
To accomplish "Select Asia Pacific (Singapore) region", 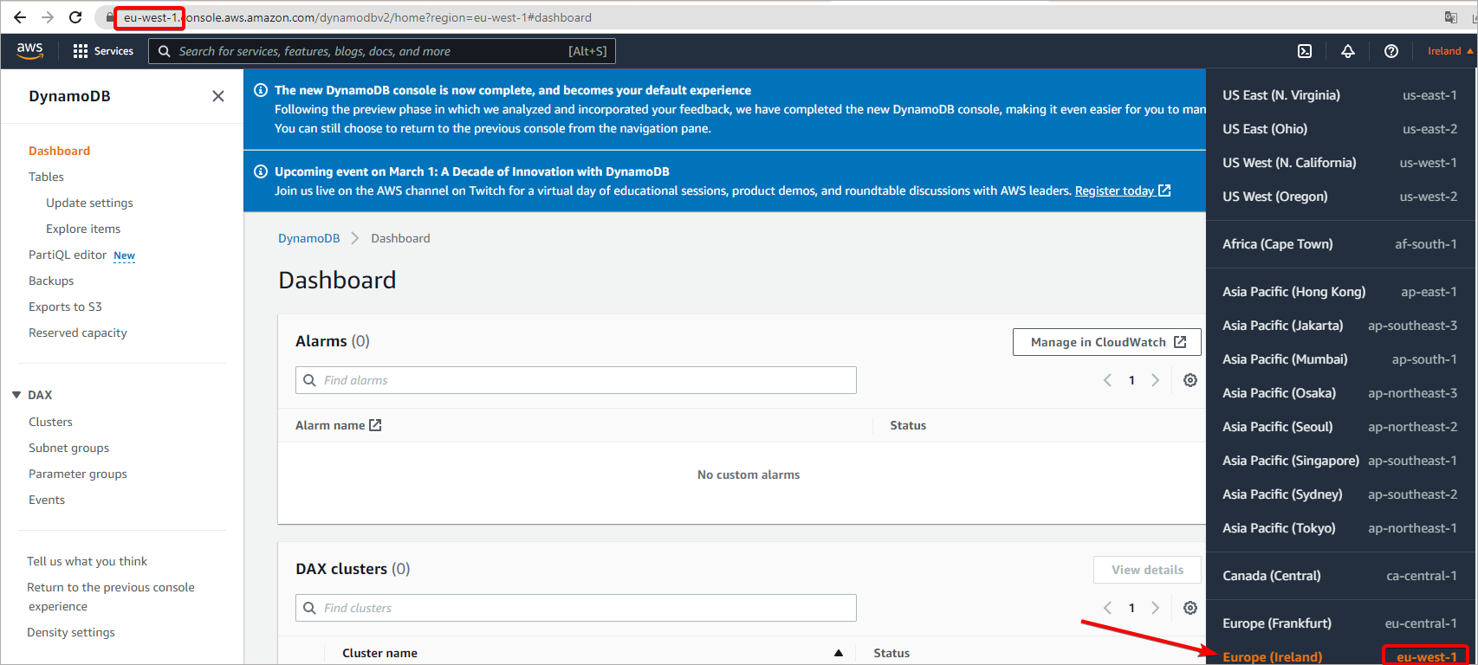I will (x=1339, y=461).
